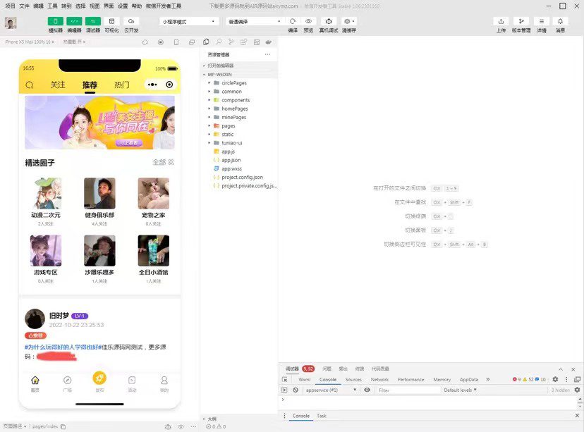Image resolution: width=584 pixels, height=432 pixels.
Task: Click the 预览 (Preview) icon
Action: [307, 23]
